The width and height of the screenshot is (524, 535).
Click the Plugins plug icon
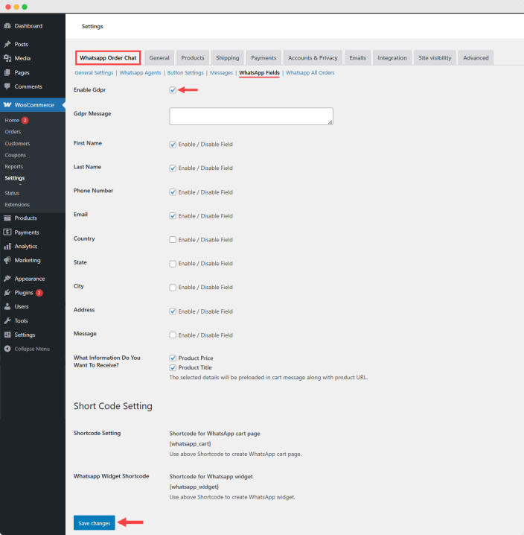(7, 293)
